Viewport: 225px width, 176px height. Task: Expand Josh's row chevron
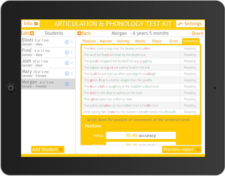click(72, 63)
